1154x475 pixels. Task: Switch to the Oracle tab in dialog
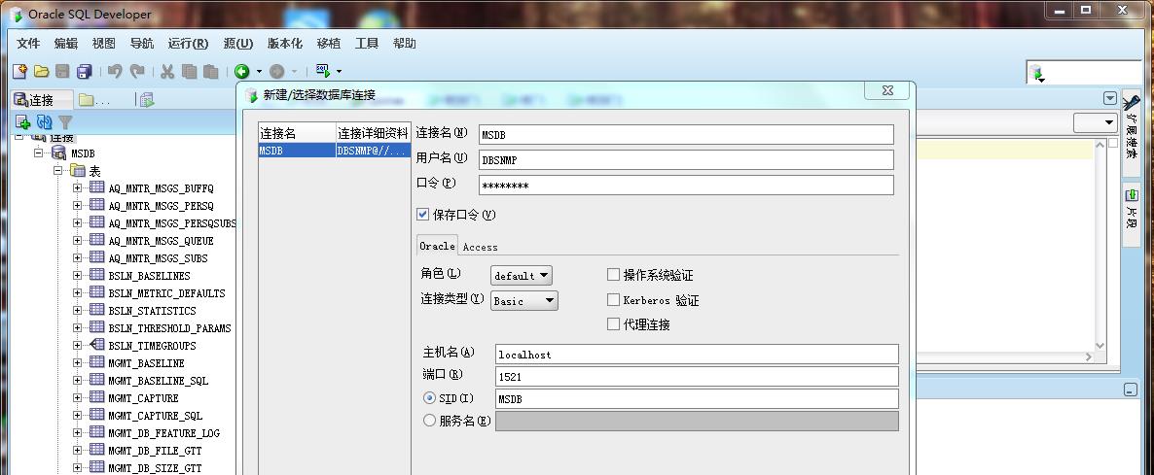(x=437, y=245)
